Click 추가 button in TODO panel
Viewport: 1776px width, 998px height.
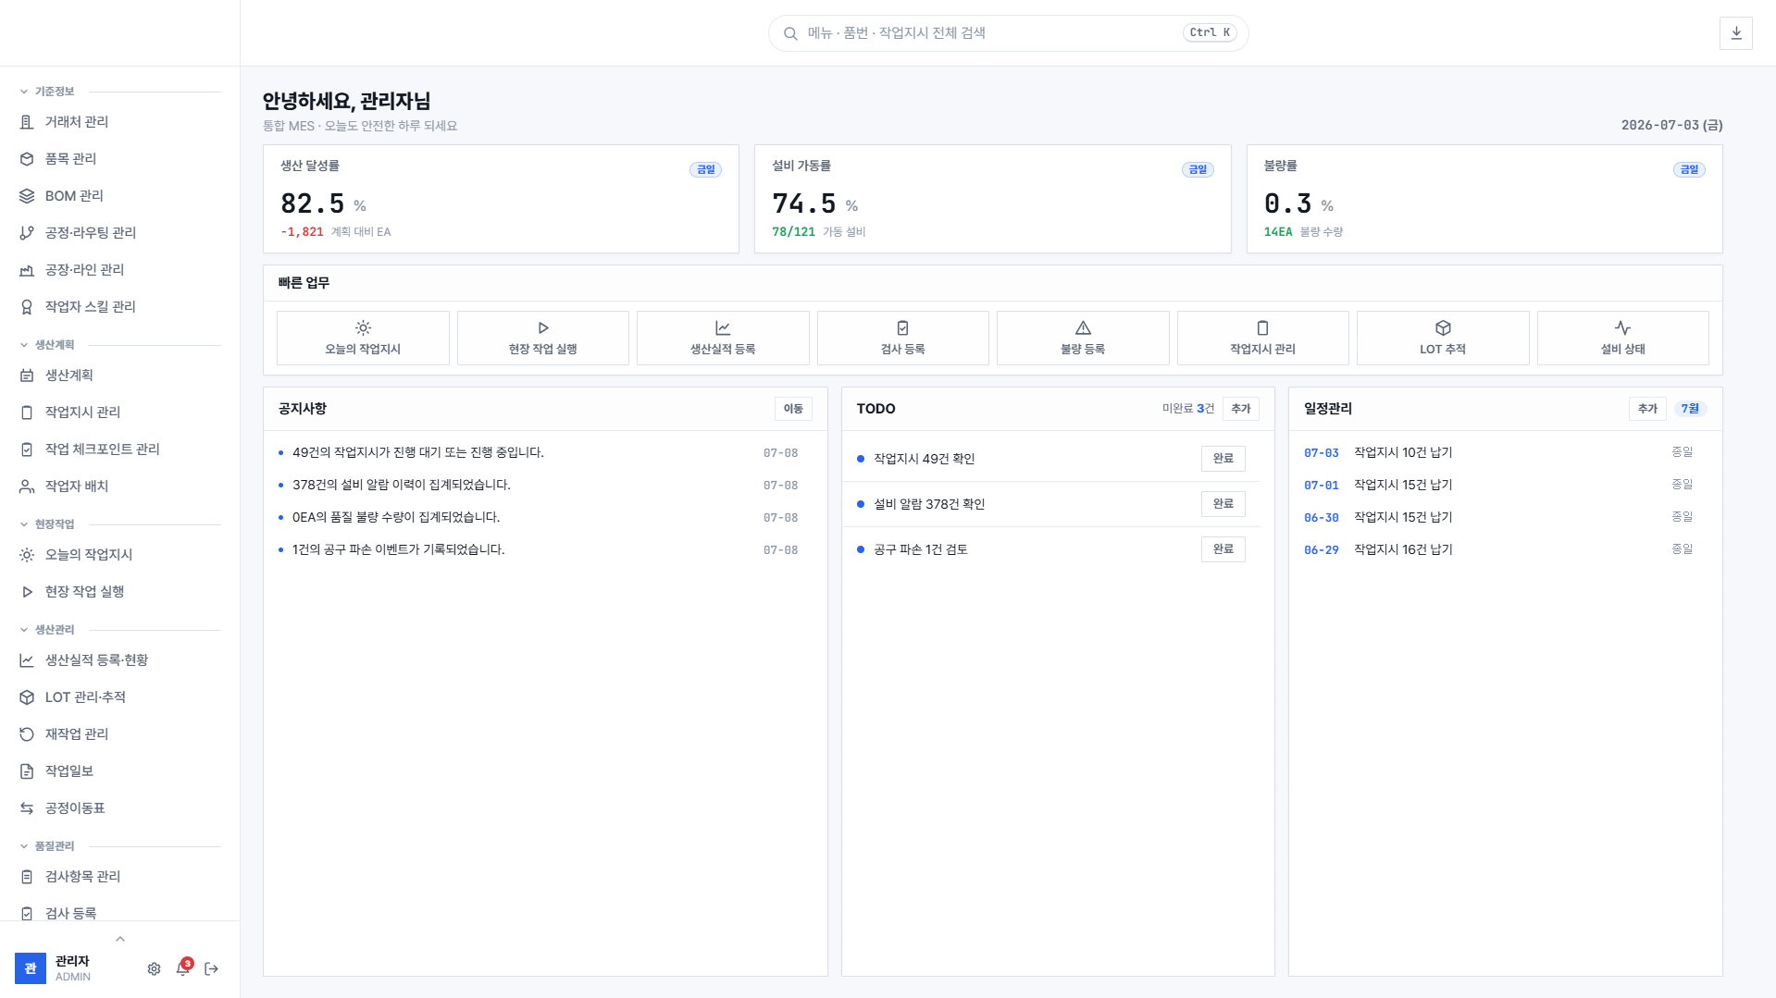(1240, 409)
